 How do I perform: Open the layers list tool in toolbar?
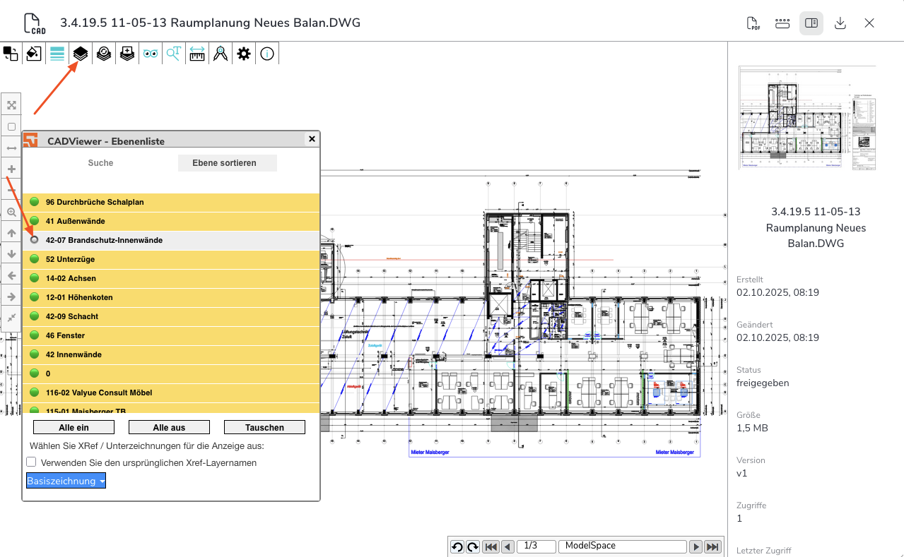click(81, 54)
